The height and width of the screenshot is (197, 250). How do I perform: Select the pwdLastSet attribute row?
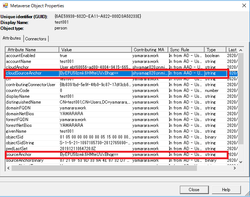[x=122, y=149]
